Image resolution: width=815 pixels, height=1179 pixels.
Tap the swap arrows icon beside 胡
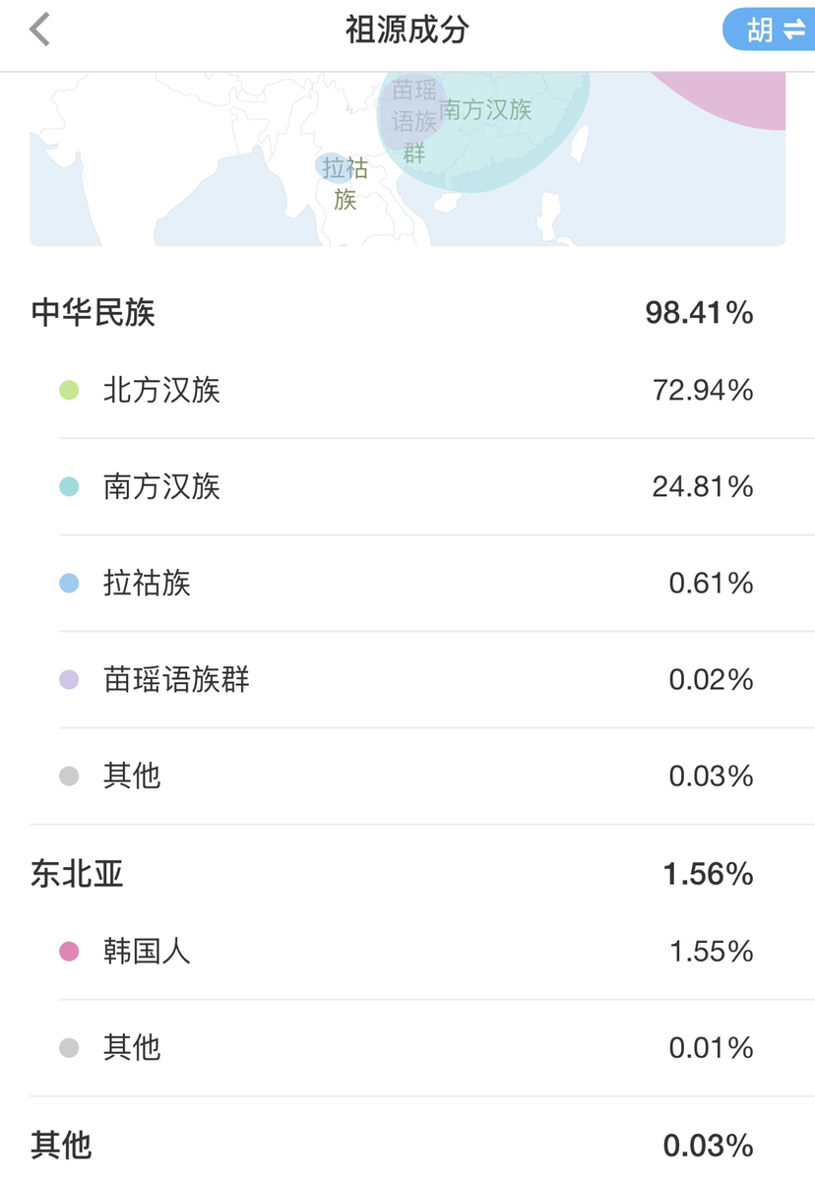pos(794,31)
